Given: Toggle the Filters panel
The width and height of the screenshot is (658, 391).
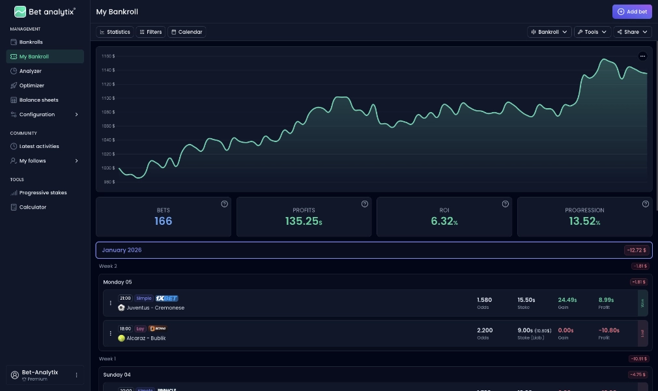Looking at the screenshot, I should [x=150, y=31].
